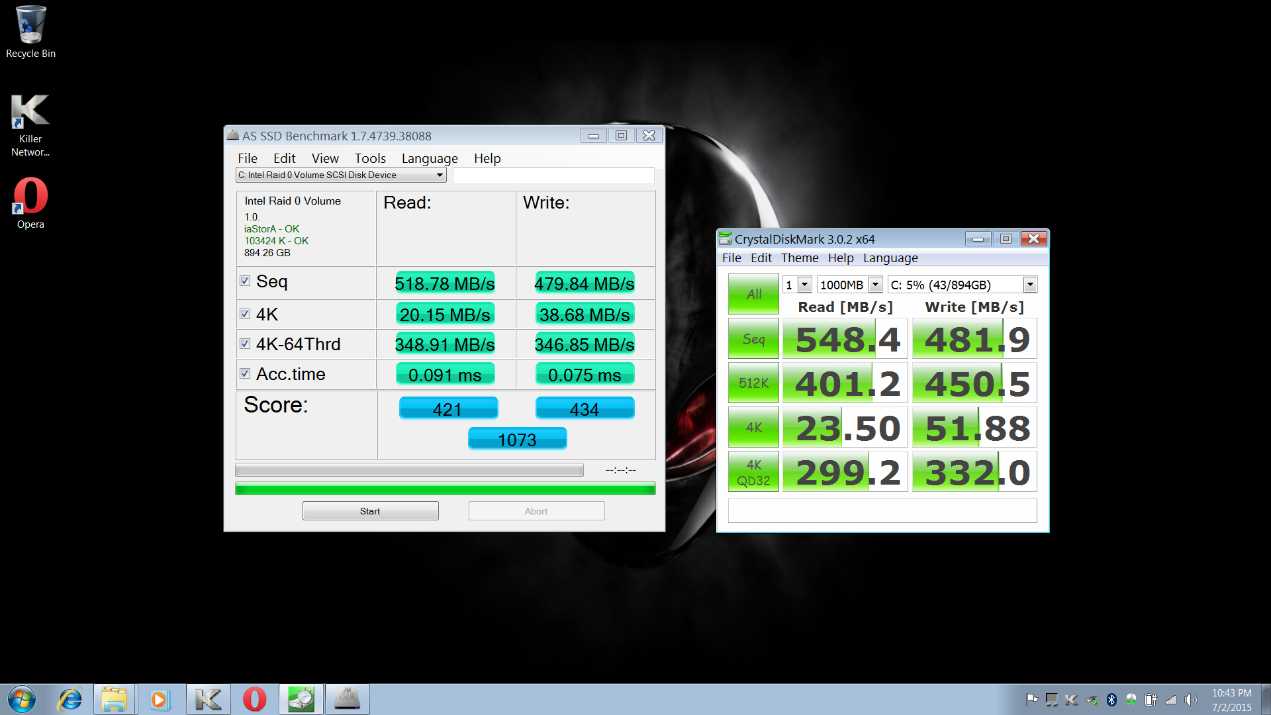
Task: Uncheck the Acc.time test checkbox
Action: pos(245,373)
